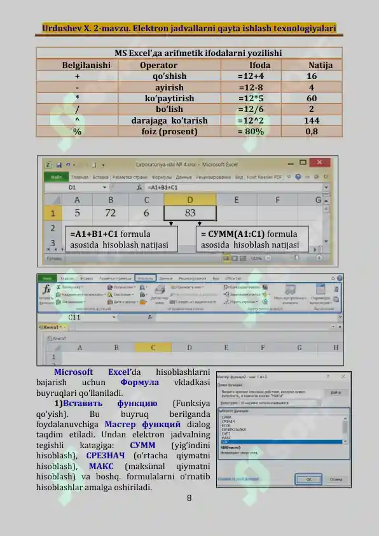This screenshot has width=379, height=536.
Task: Select cell D1 containing 83
Action: pyautogui.click(x=190, y=213)
